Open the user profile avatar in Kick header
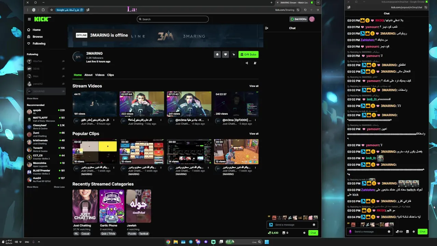437x246 pixels. coord(312,19)
